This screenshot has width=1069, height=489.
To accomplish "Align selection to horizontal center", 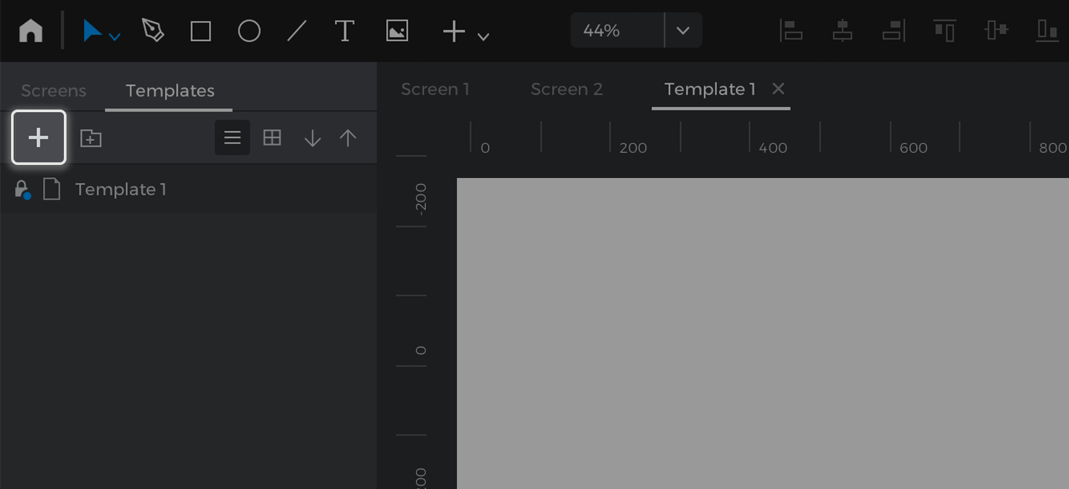I will [842, 30].
